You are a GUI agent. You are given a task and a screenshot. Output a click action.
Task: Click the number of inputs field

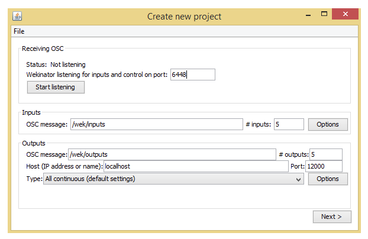289,124
